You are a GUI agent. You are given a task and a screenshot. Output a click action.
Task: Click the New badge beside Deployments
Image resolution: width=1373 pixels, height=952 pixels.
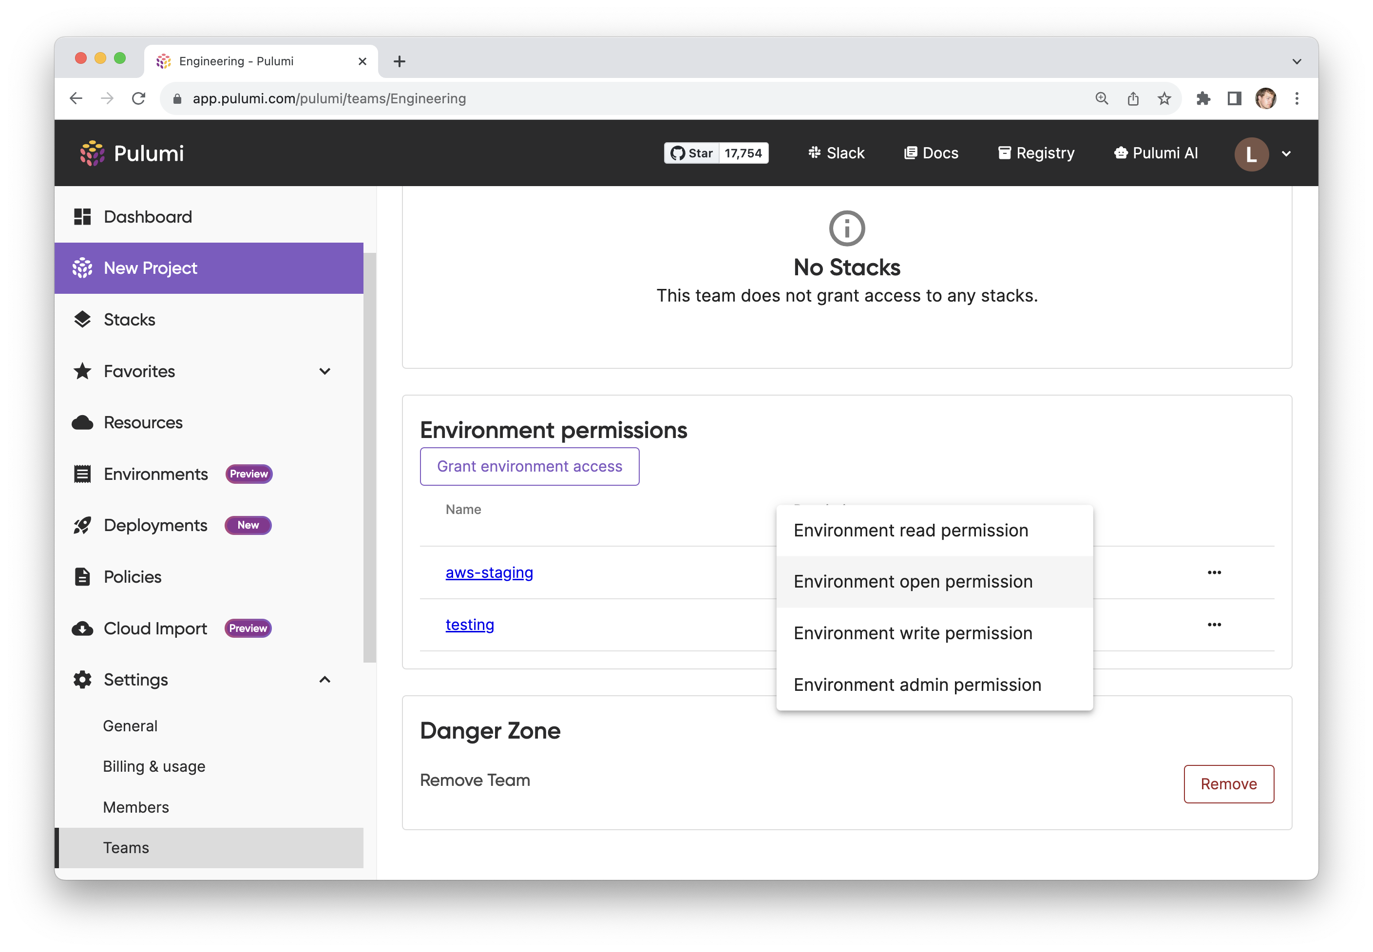[x=248, y=525]
